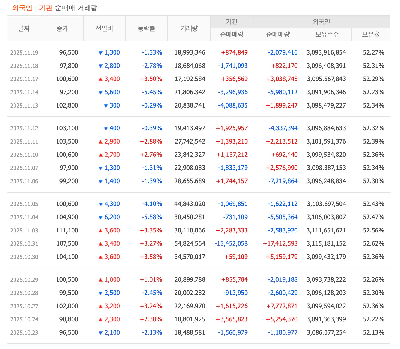Click the volume 44,843,020

[x=190, y=204]
